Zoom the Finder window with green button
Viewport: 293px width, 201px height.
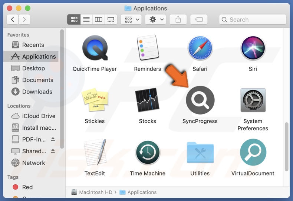pos(28,8)
